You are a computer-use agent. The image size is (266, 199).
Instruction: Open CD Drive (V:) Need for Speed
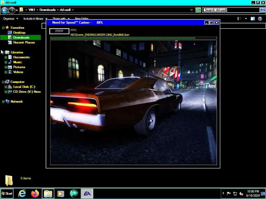point(27,91)
